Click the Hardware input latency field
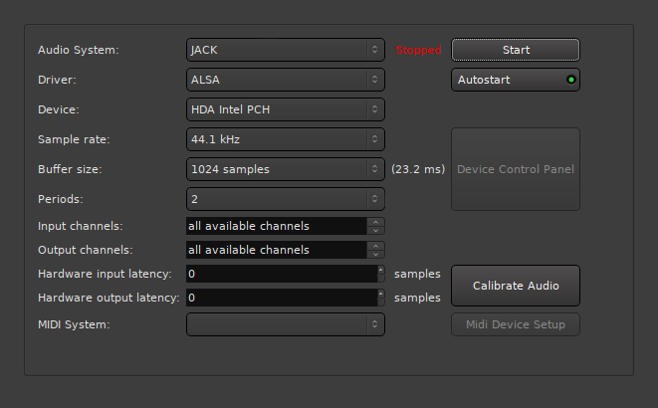This screenshot has width=658, height=408. pos(279,274)
